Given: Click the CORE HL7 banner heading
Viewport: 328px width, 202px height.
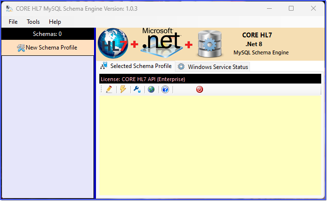Looking at the screenshot, I should click(x=257, y=35).
